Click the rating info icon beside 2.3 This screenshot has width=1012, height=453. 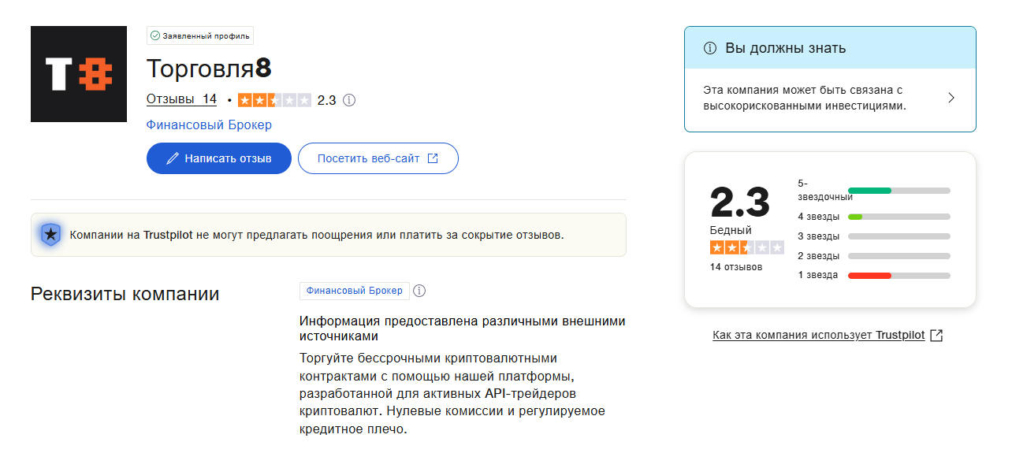point(349,100)
